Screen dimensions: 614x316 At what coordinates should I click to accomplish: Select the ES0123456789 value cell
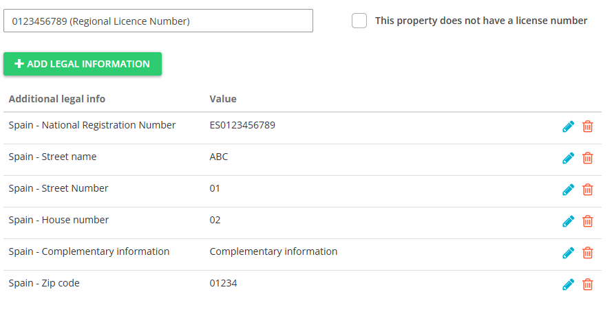242,125
